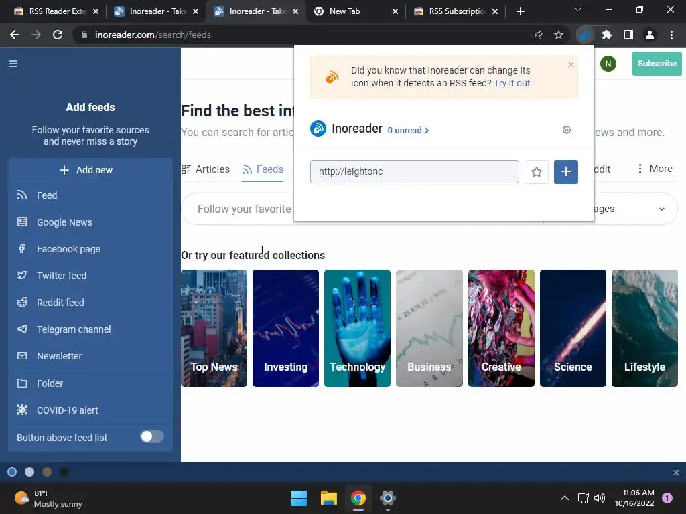
Task: Select the brown theme color dot
Action: pyautogui.click(x=47, y=472)
